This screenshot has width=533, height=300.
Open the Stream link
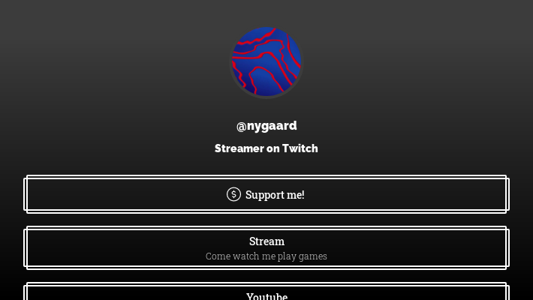coord(266,248)
